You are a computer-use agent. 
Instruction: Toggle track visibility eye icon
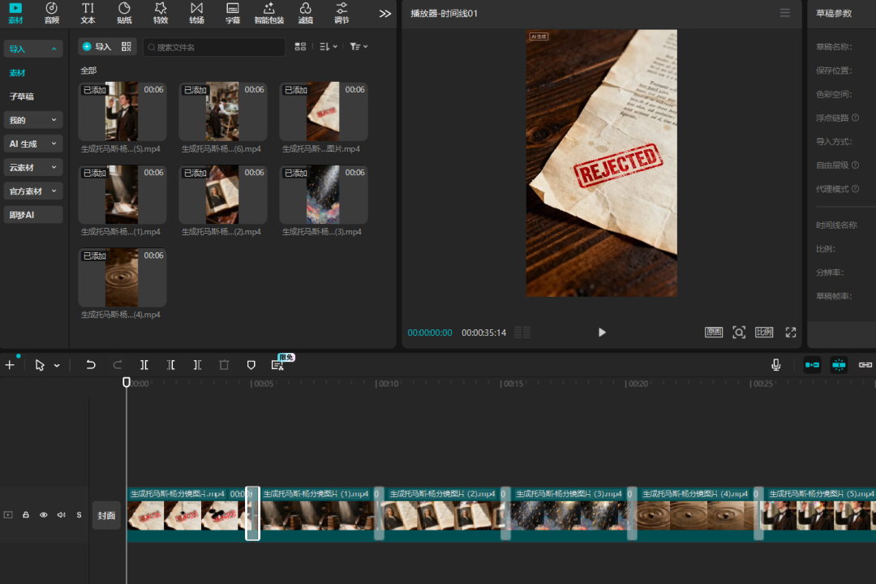click(x=44, y=515)
